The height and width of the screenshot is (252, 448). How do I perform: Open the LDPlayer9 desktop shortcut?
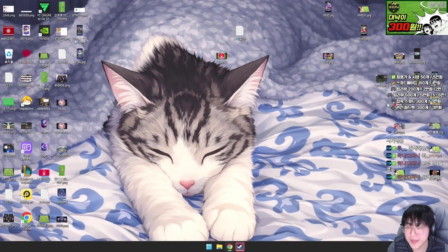point(26,195)
